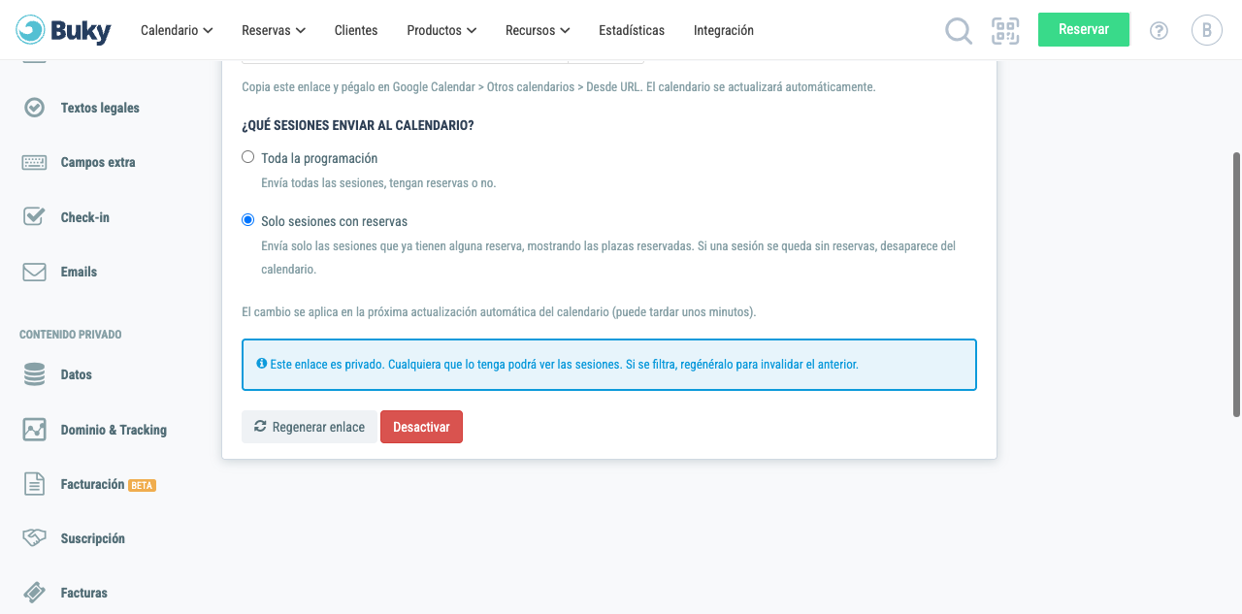The height and width of the screenshot is (614, 1242).
Task: Click the Facturación document icon
Action: click(x=34, y=484)
